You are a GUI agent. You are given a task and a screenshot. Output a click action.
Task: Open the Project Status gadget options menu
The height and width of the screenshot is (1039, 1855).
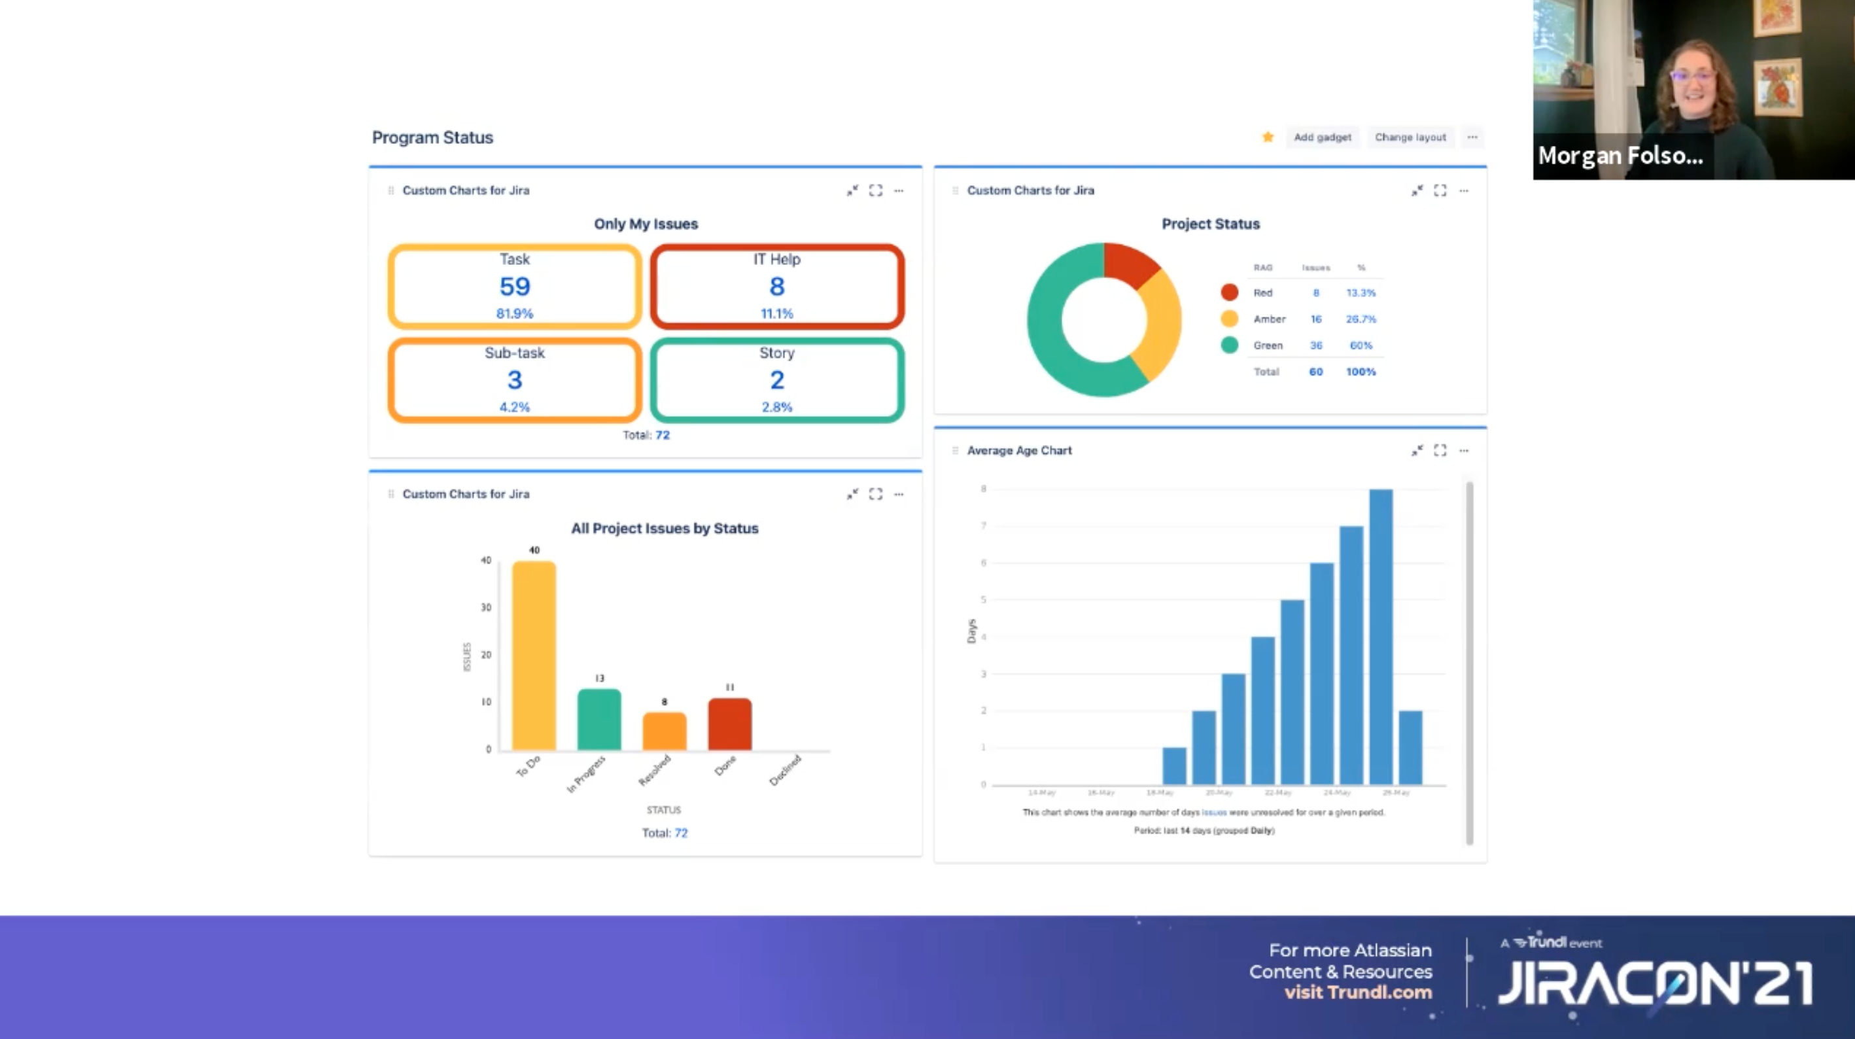[1464, 190]
